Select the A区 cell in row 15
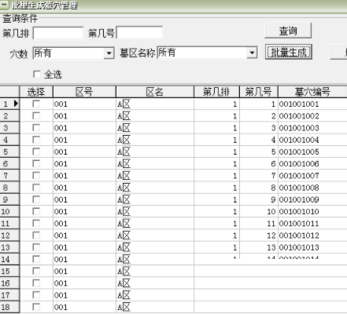 click(x=155, y=271)
